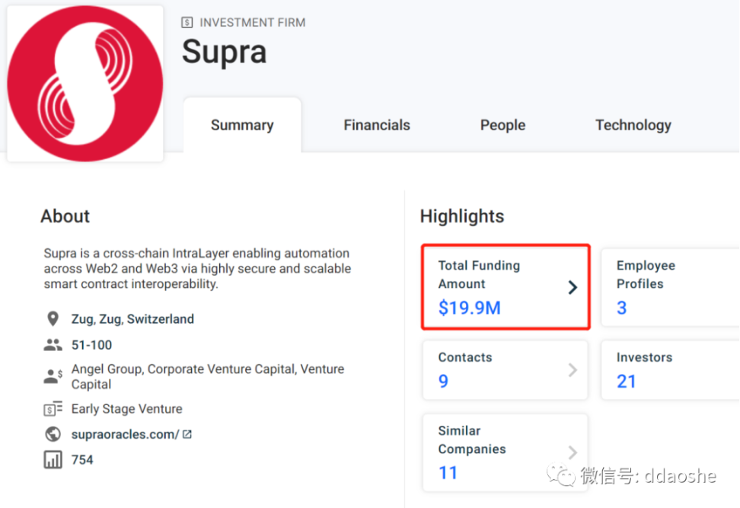Click the investment firm dollar icon
This screenshot has width=740, height=508.
click(x=187, y=22)
